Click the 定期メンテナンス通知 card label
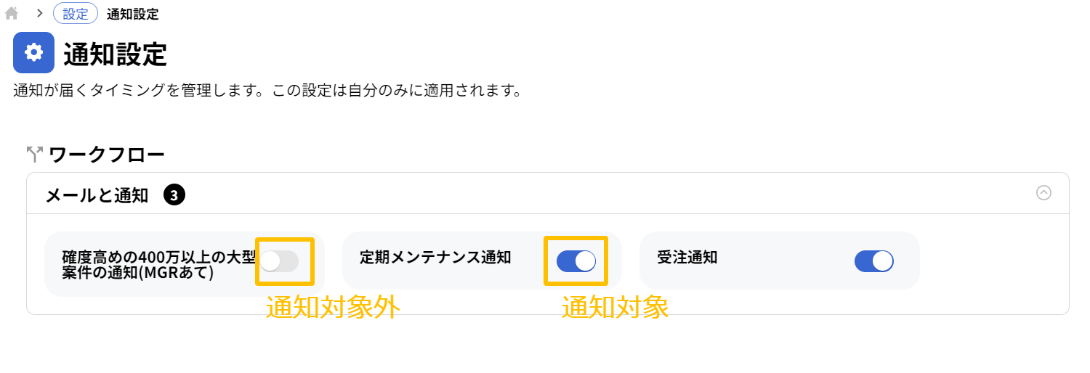Screen dimensions: 1090x373 pos(435,257)
